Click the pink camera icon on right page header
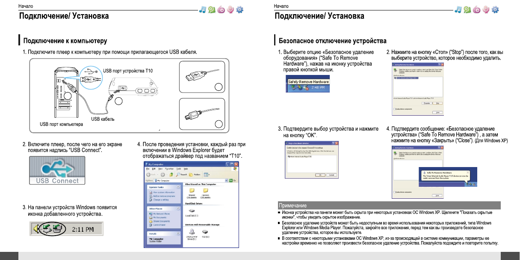Viewport: 520px width, 260px height. pos(477,9)
